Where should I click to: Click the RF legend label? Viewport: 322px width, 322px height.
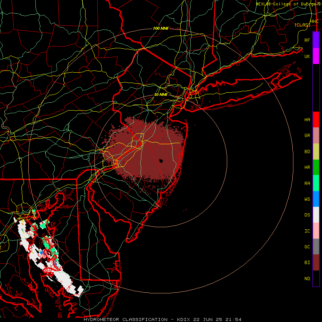307,40
